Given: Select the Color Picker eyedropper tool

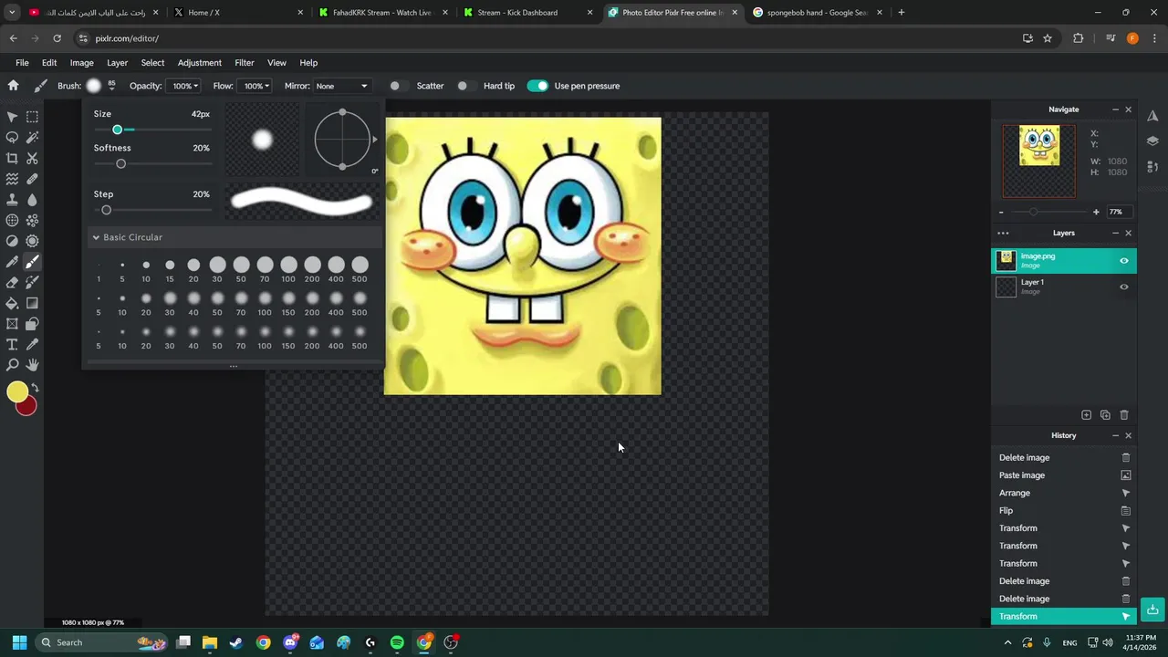Looking at the screenshot, I should pyautogui.click(x=32, y=345).
